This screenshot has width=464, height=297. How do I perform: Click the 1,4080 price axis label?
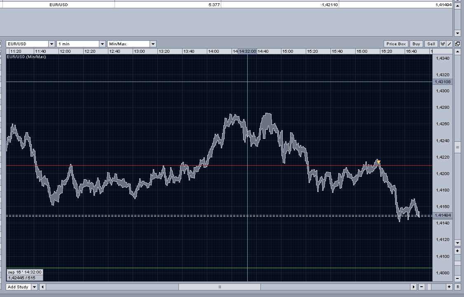pos(443,273)
